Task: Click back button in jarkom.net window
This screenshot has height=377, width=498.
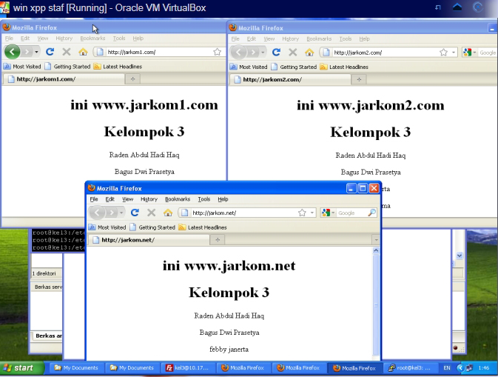Action: [97, 213]
